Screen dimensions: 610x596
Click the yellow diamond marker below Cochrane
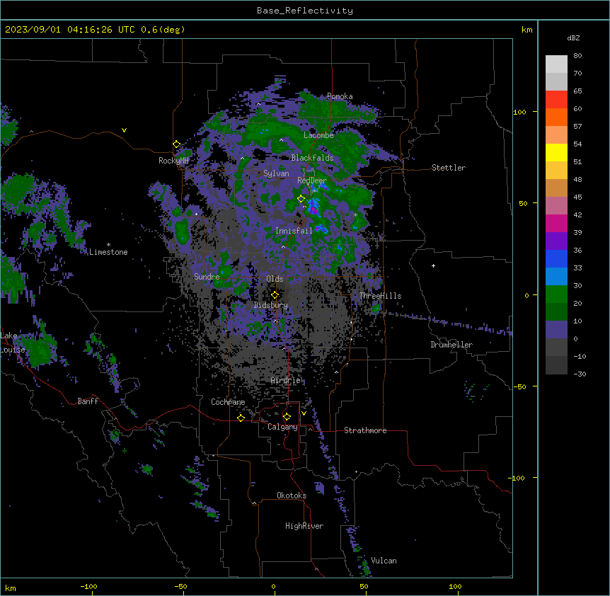tap(241, 418)
